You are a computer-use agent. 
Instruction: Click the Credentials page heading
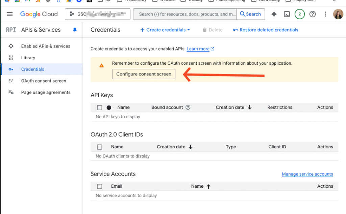[x=105, y=30]
